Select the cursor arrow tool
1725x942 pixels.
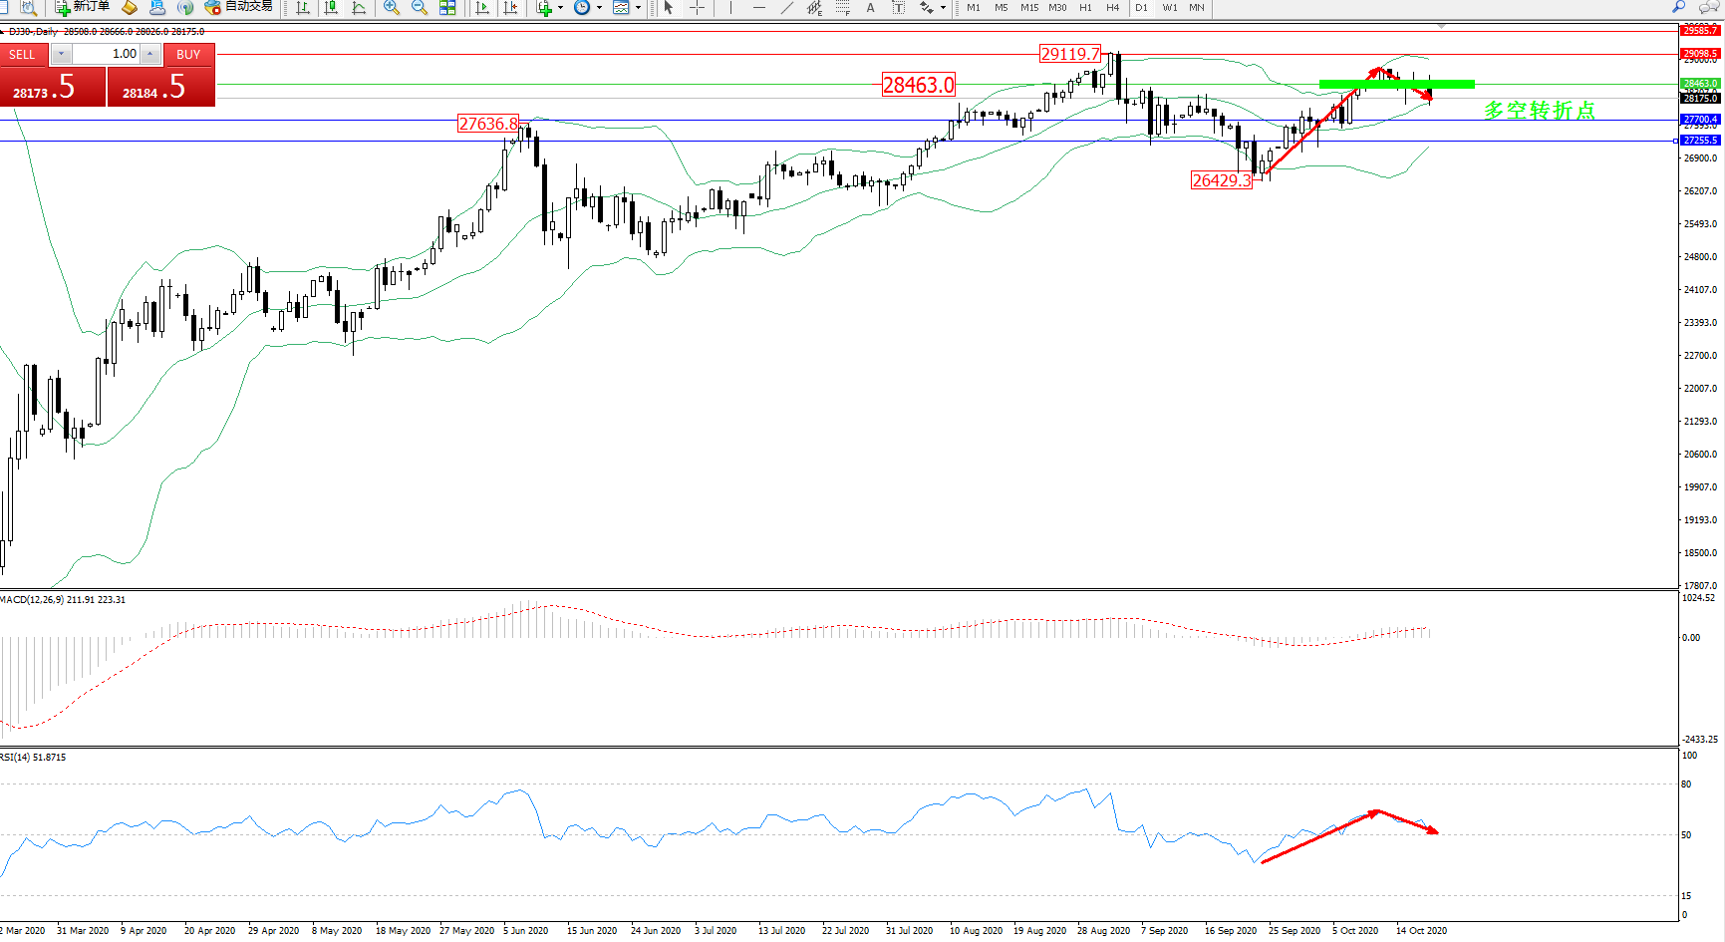669,8
